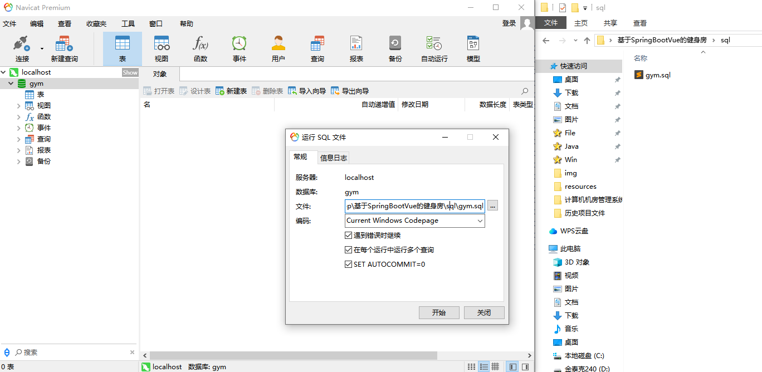Click the SQL file path input field
The width and height of the screenshot is (762, 372).
(x=414, y=206)
